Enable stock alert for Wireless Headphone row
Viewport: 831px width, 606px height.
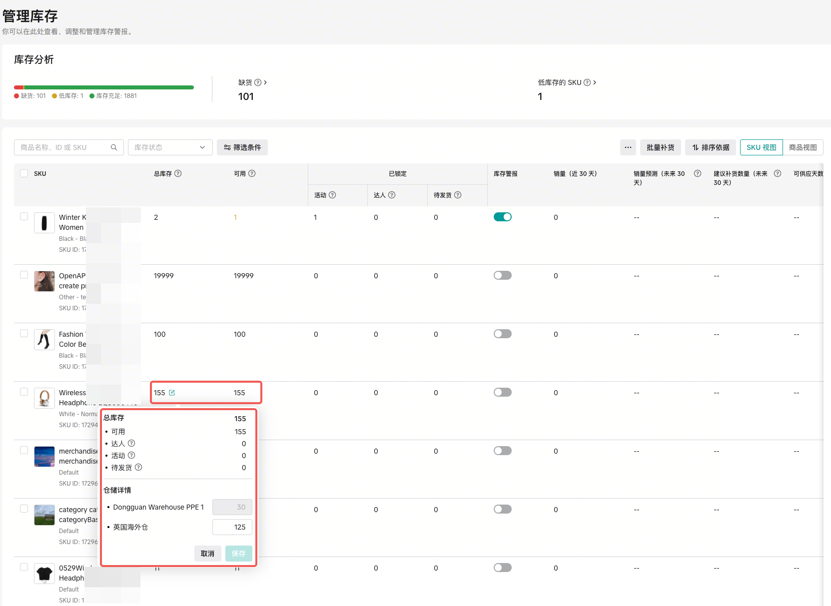(502, 392)
